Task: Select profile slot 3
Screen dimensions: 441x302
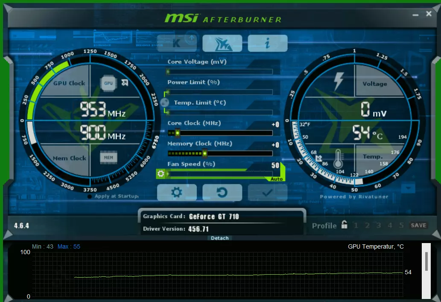Action: (x=379, y=225)
